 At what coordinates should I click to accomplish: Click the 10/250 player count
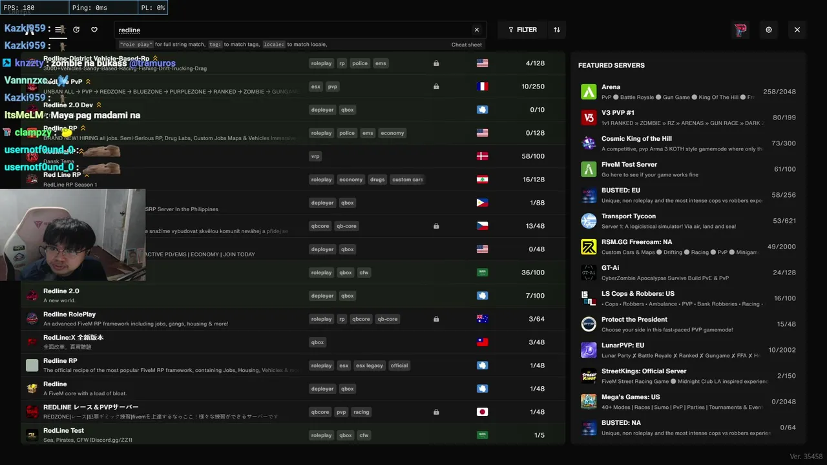click(x=533, y=87)
